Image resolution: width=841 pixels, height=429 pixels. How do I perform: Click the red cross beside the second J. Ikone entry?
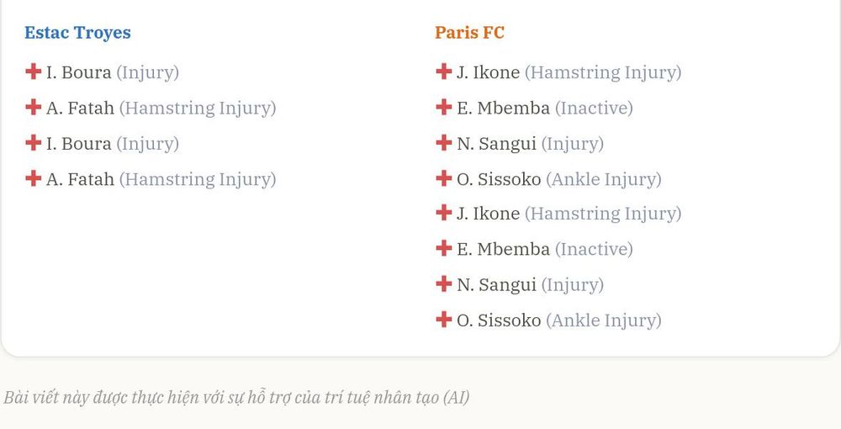(x=443, y=212)
